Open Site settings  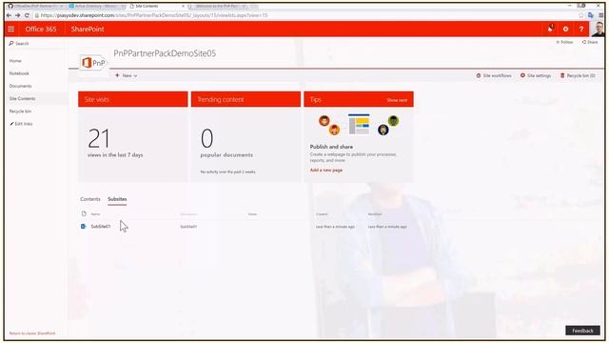(x=536, y=75)
